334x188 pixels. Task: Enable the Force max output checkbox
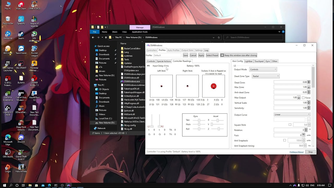pyautogui.click(x=303, y=98)
